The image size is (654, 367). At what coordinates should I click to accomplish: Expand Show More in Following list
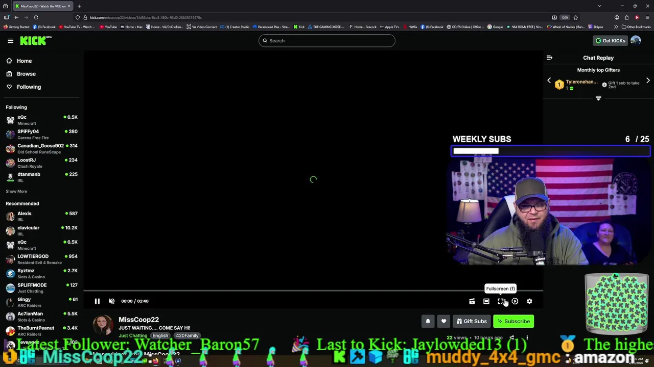click(x=16, y=191)
